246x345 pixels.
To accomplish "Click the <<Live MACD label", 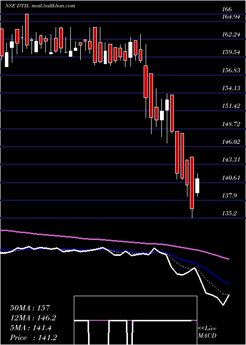I will click(207, 332).
